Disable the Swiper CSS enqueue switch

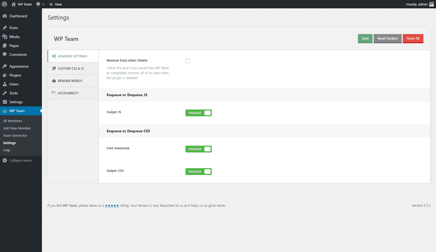pos(198,172)
